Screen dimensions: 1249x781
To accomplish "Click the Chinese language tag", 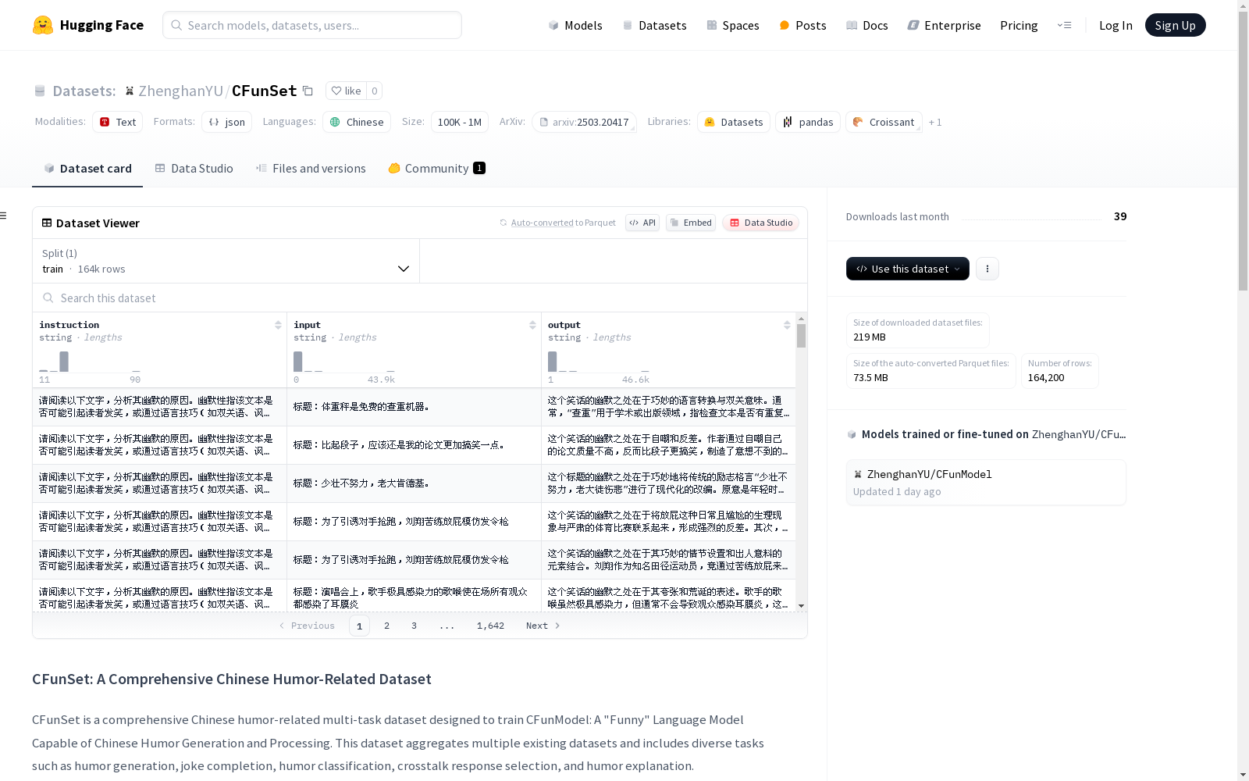I will tap(357, 122).
